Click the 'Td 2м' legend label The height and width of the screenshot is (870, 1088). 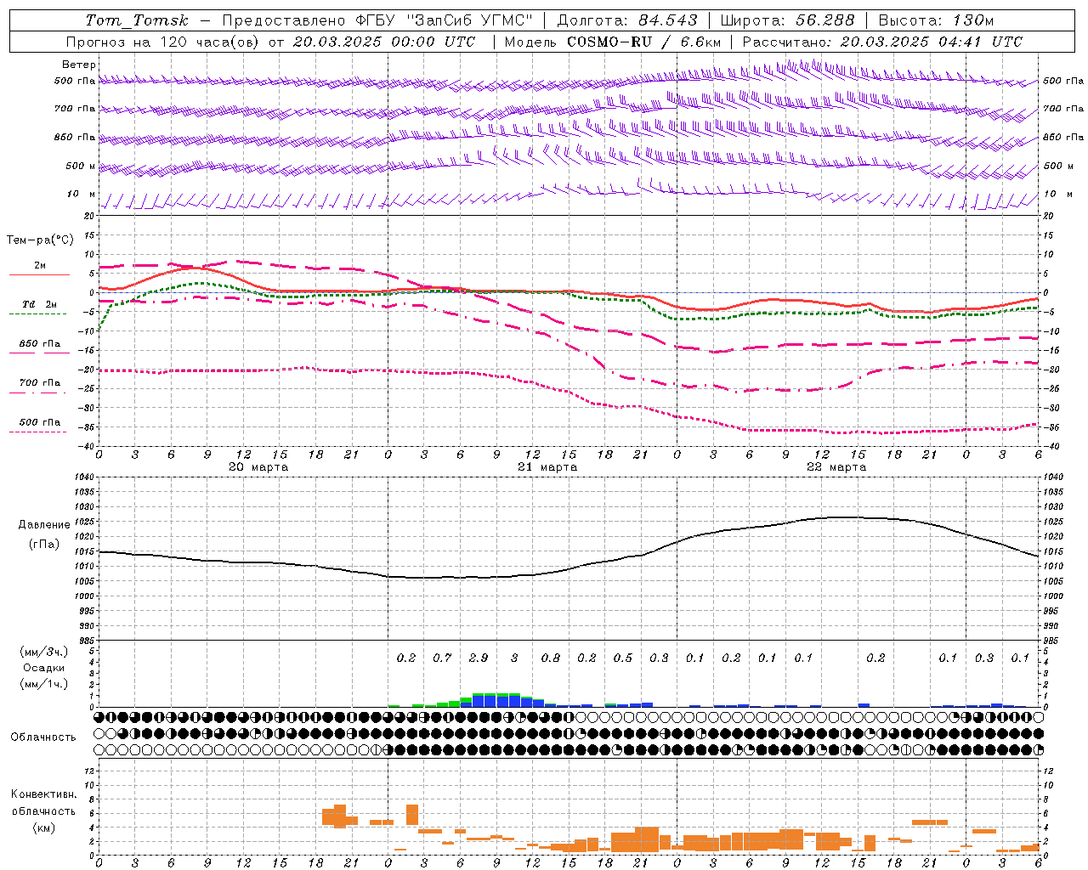pos(40,304)
